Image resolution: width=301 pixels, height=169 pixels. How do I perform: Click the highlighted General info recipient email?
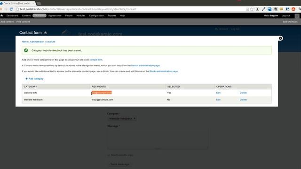pyautogui.click(x=102, y=93)
